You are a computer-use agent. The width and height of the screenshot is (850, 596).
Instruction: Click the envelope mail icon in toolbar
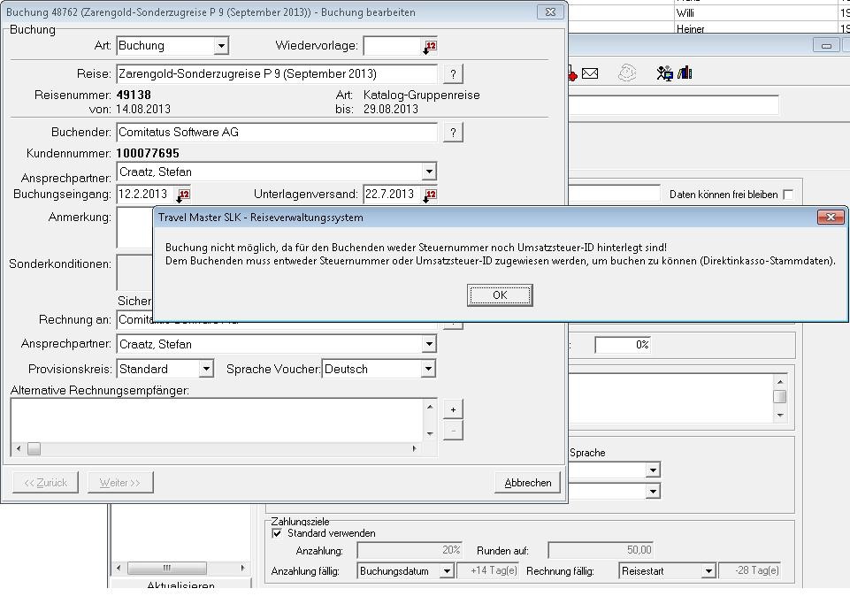coord(590,73)
